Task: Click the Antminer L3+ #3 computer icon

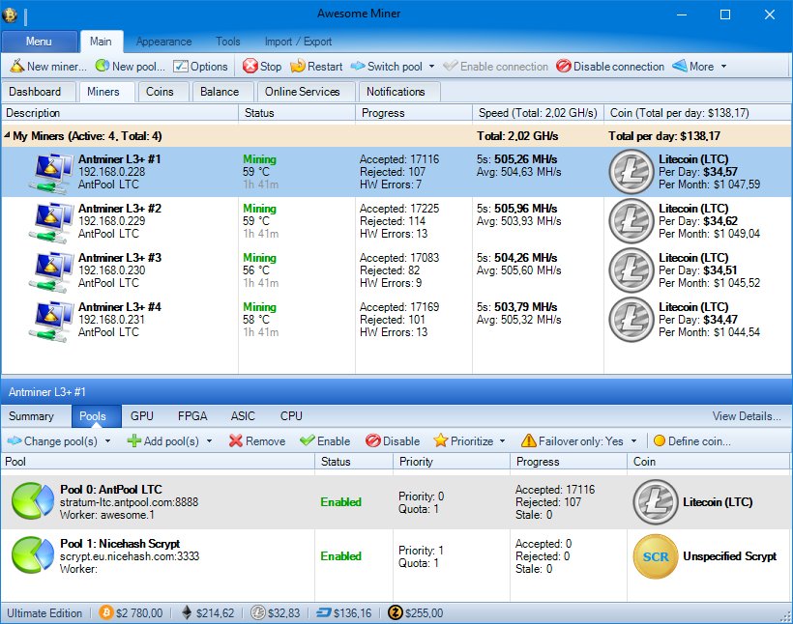Action: (50, 272)
